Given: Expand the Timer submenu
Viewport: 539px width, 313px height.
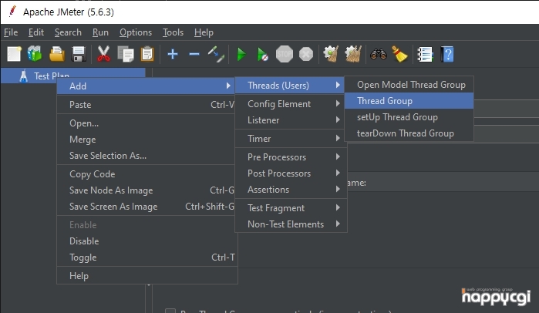Looking at the screenshot, I should [x=291, y=139].
